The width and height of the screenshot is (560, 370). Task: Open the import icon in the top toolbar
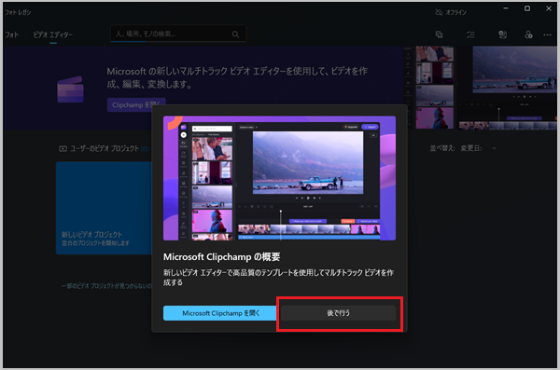(x=440, y=34)
